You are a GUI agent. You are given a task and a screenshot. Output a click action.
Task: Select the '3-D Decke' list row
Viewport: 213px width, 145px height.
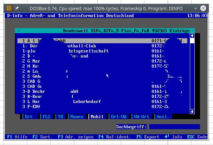tap(102, 91)
